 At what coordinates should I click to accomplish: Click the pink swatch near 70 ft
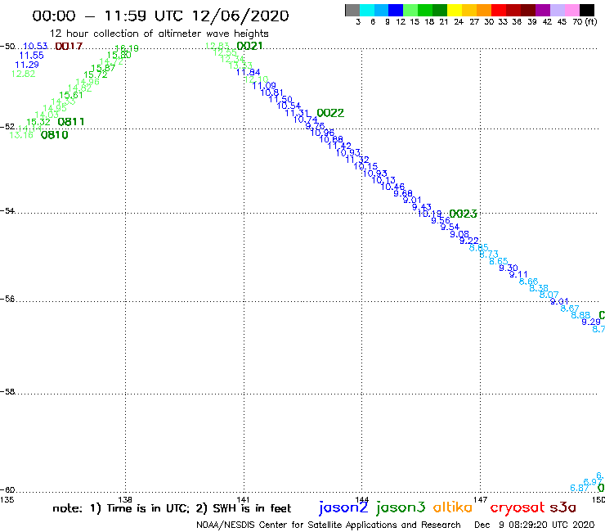[571, 10]
